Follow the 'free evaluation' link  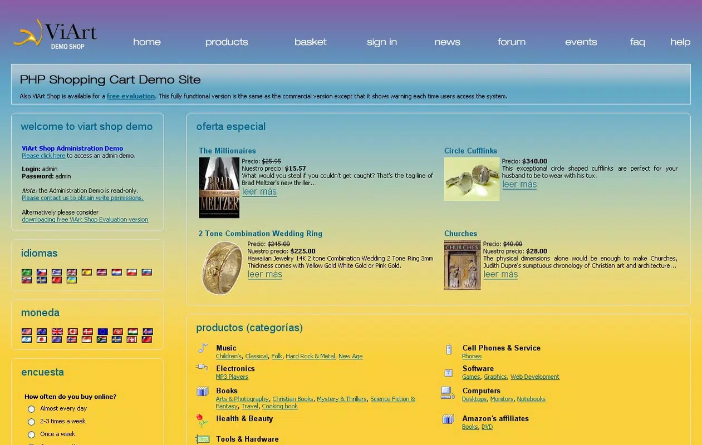tap(131, 96)
